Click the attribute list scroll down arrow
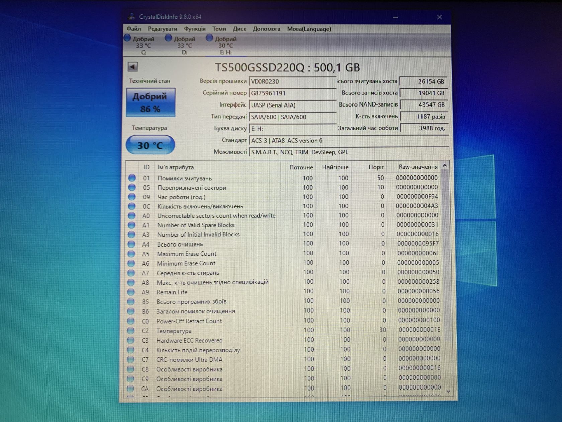Image resolution: width=562 pixels, height=422 pixels. click(448, 391)
